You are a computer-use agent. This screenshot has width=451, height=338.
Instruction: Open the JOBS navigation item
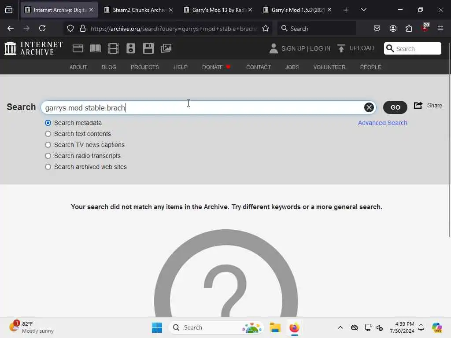point(292,67)
